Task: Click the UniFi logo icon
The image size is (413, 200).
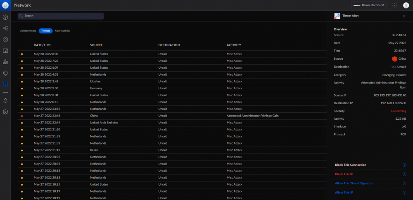Action: pyautogui.click(x=5, y=5)
